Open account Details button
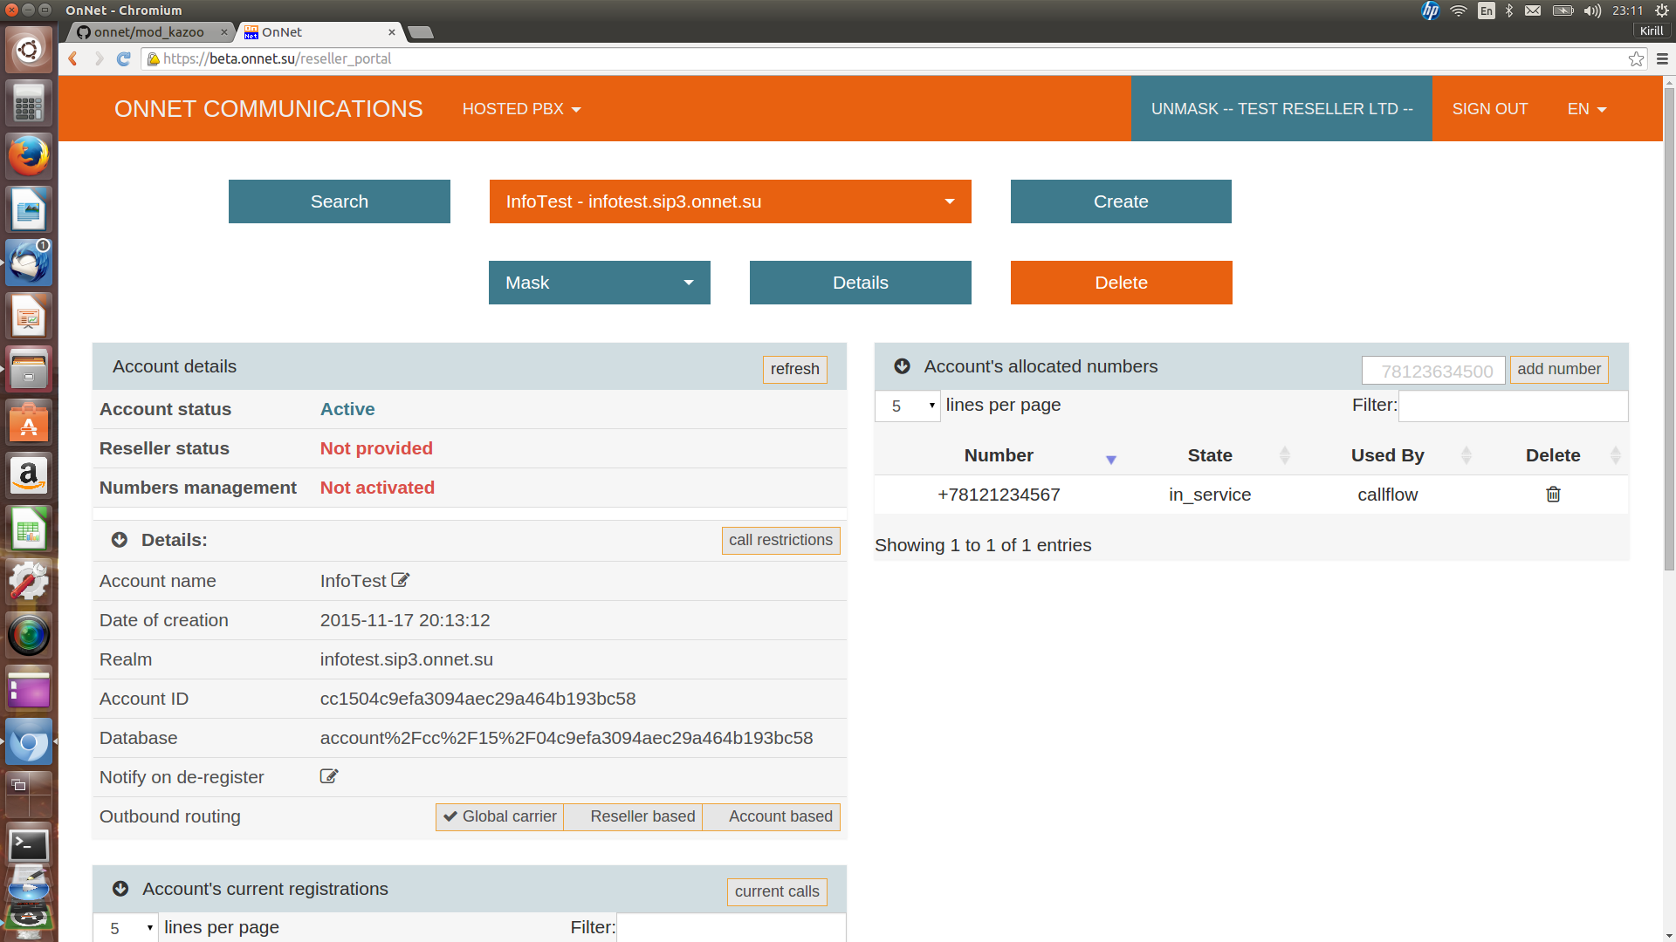The image size is (1676, 942). [860, 283]
